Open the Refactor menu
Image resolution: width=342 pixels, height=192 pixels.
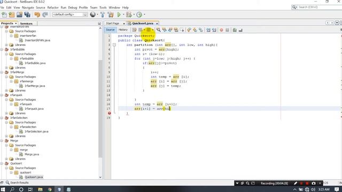53,7
